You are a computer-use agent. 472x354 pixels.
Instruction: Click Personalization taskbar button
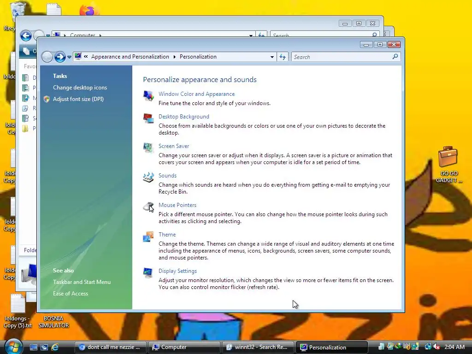(x=332, y=347)
